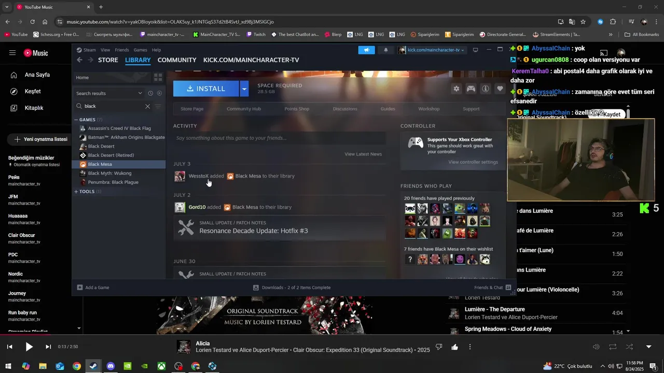The image size is (664, 373).
Task: Switch to Steam STORE tab
Action: tap(108, 60)
